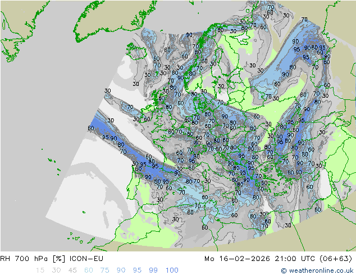Click legend value 75
Screen dimensions: 356x275
pyautogui.click(x=104, y=271)
